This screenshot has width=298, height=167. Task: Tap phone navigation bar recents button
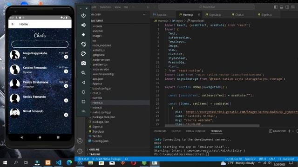(58, 137)
